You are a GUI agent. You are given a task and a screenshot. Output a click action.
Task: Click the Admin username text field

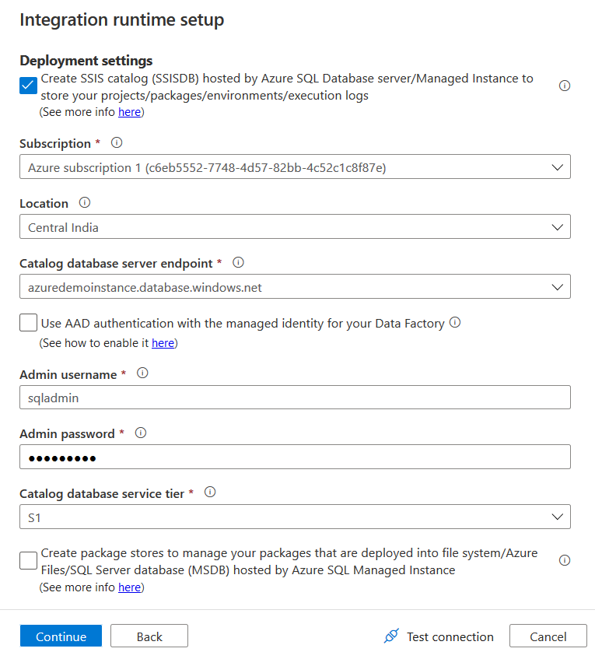point(295,398)
